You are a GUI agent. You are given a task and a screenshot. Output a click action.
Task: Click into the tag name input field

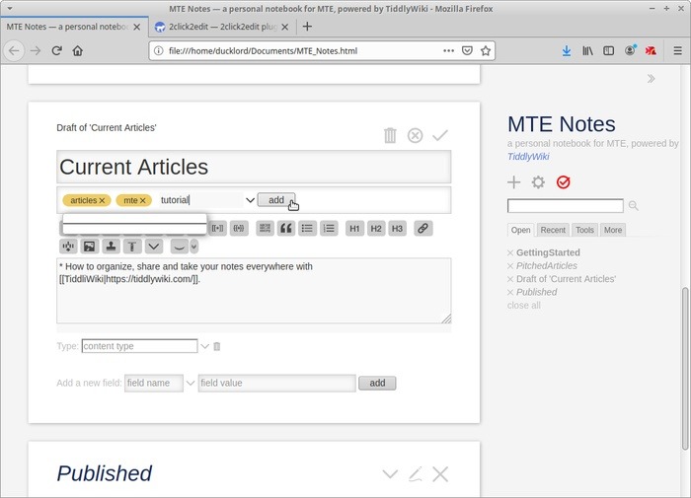pyautogui.click(x=201, y=200)
